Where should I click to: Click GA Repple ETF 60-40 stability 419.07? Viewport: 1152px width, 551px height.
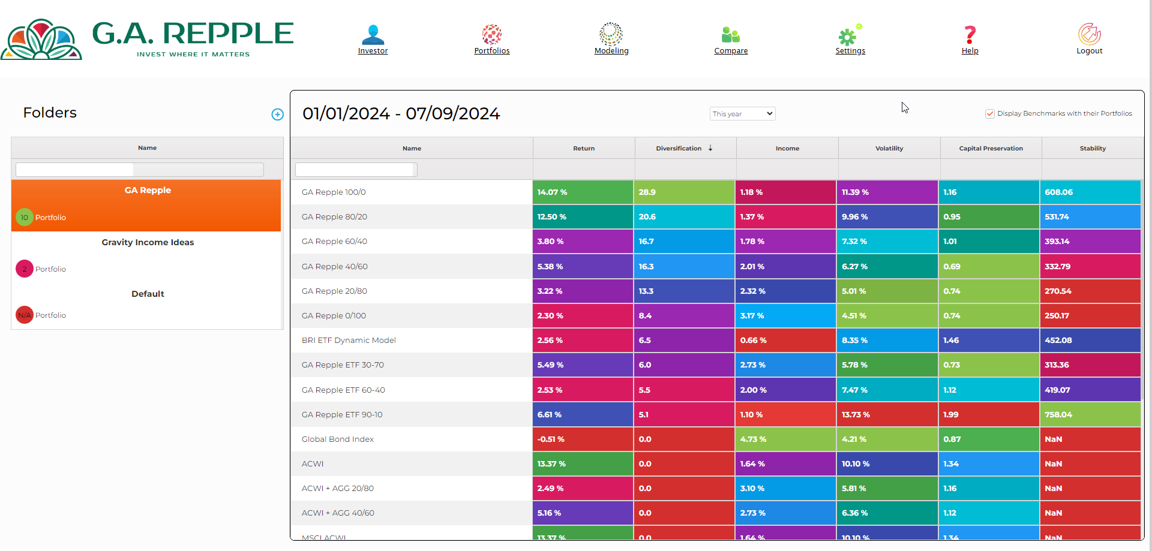coord(1090,390)
